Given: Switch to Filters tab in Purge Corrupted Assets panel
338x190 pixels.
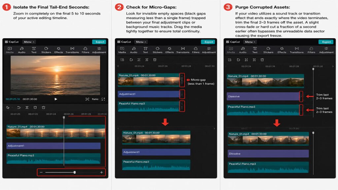Looking at the screenshot, I should (x=311, y=50).
